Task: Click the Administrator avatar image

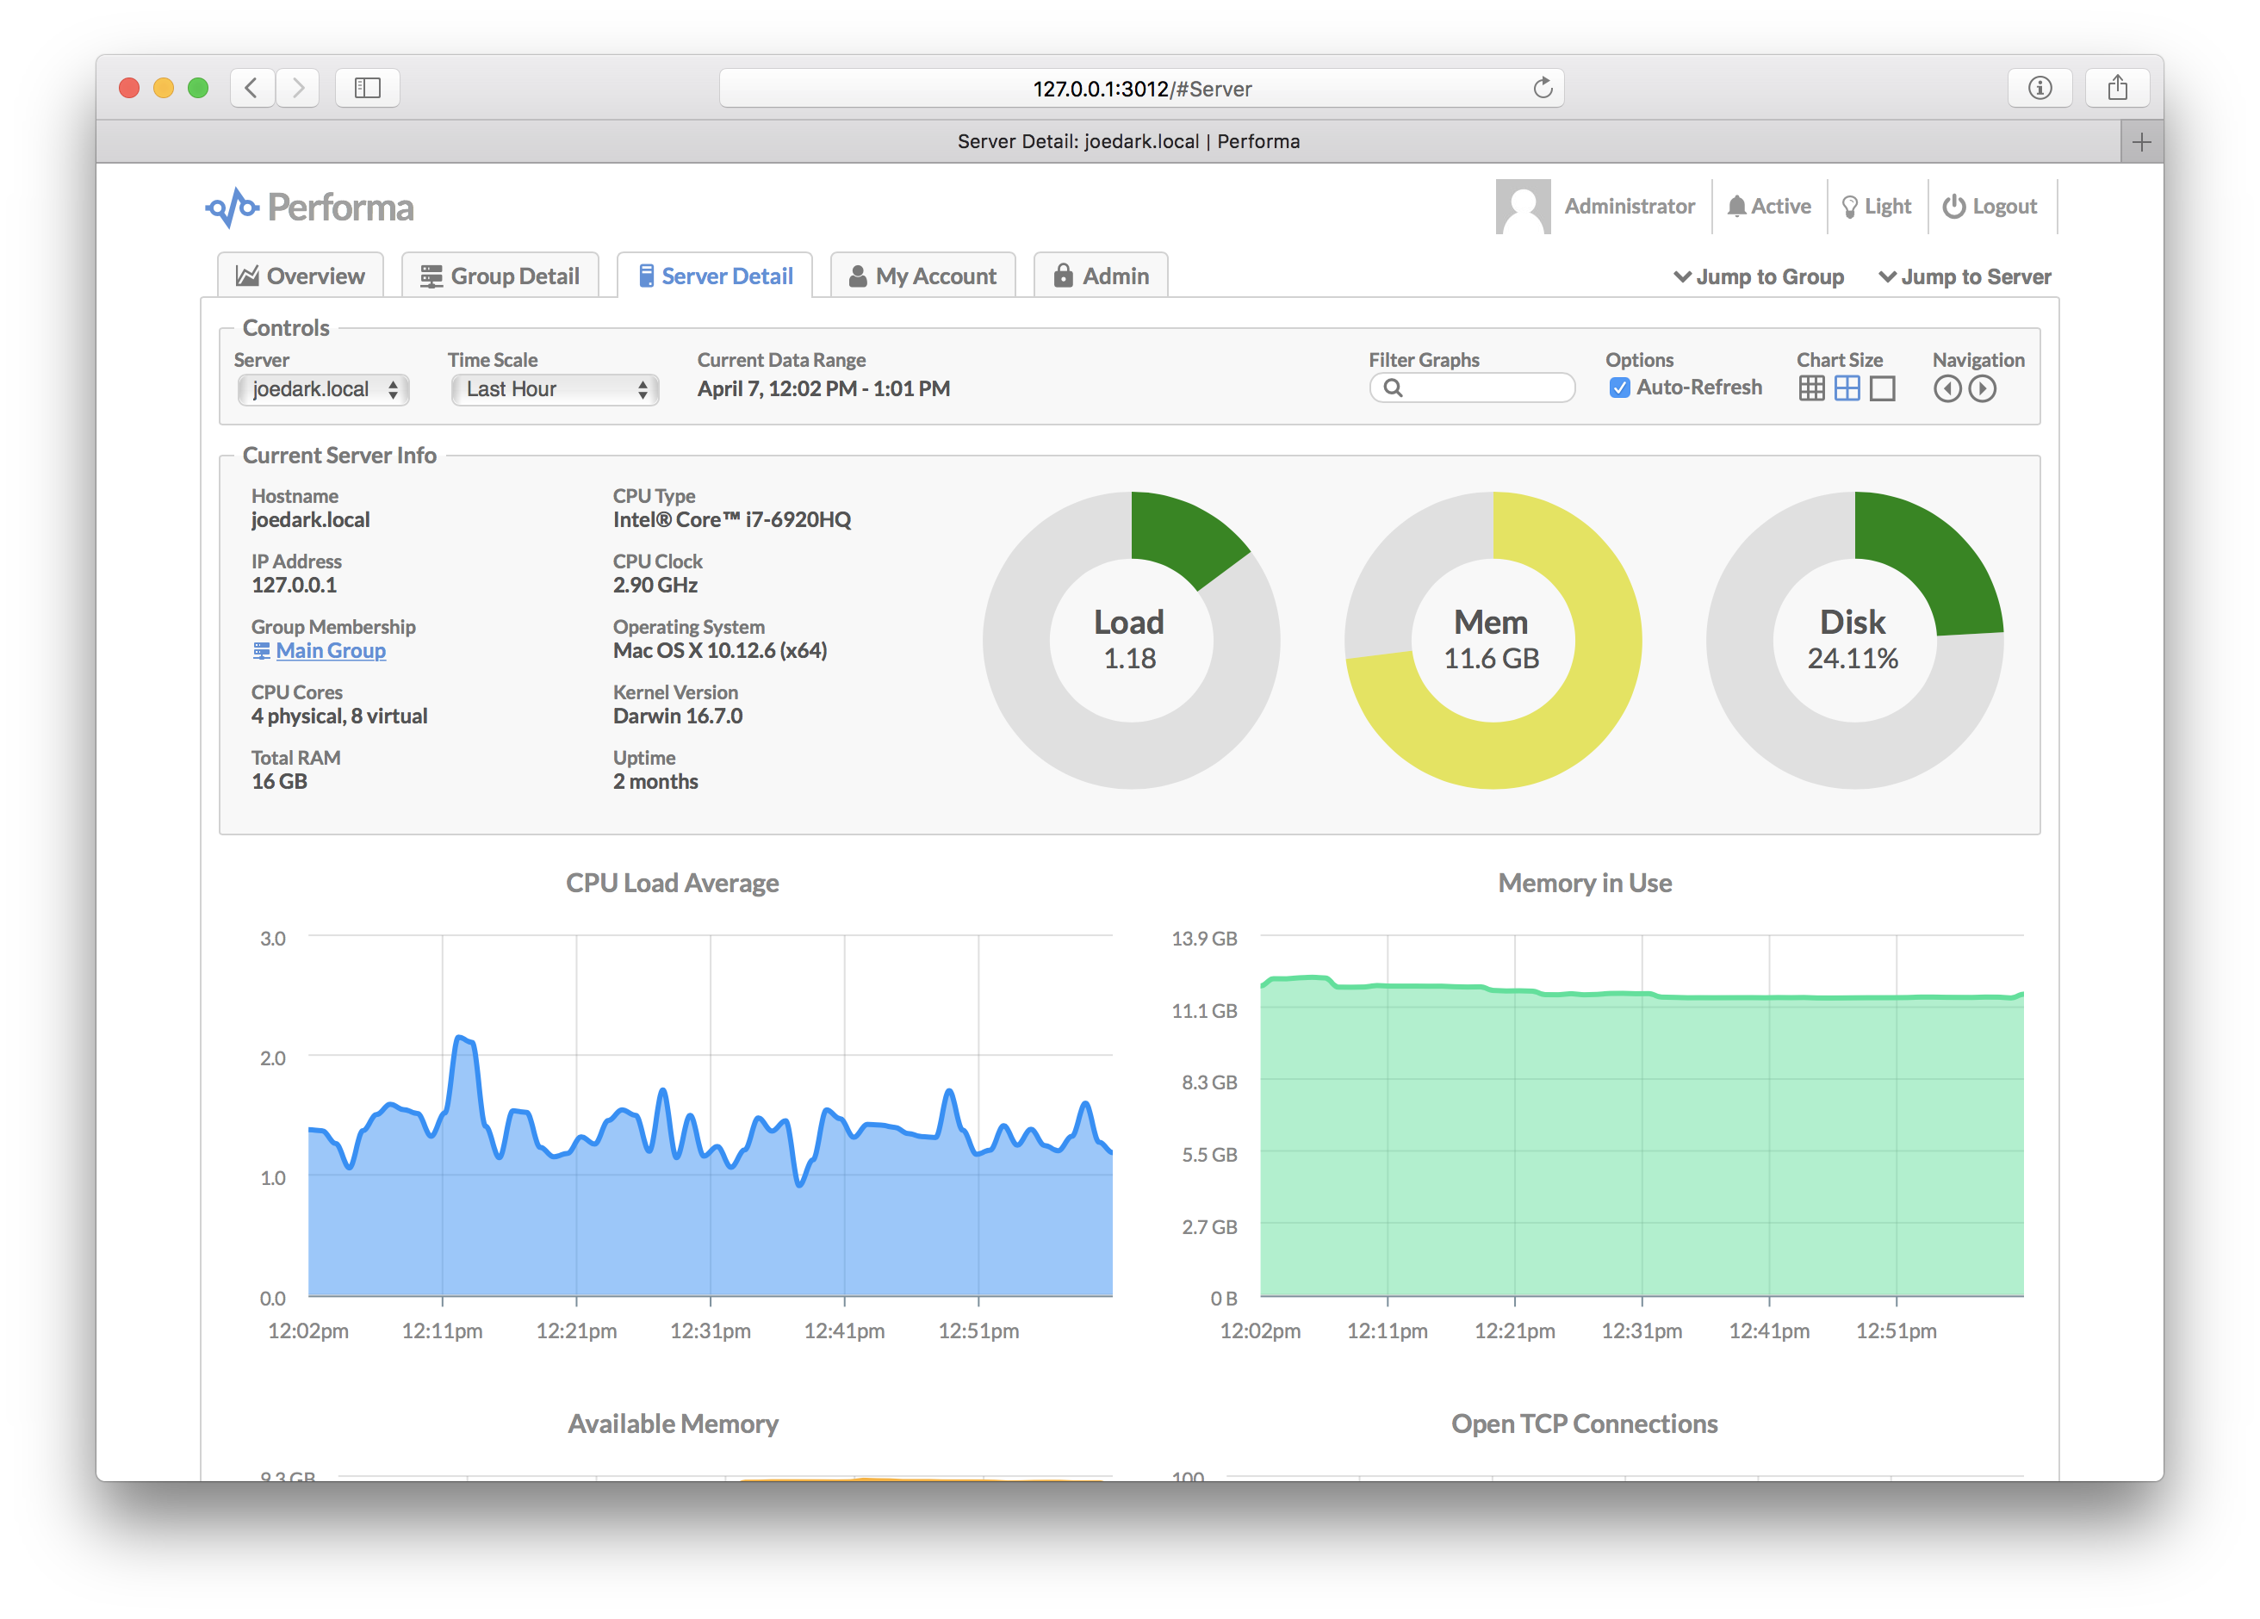Action: coord(1522,206)
